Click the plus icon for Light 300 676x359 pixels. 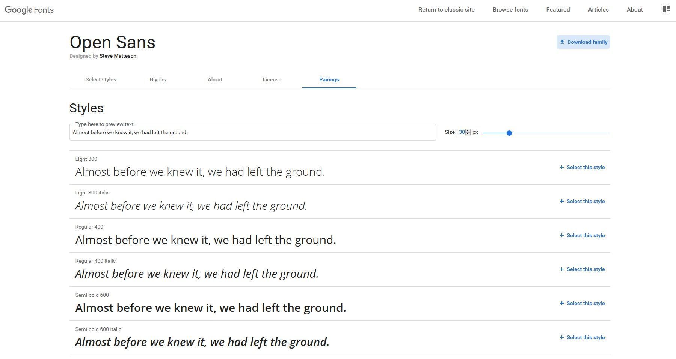(x=562, y=167)
